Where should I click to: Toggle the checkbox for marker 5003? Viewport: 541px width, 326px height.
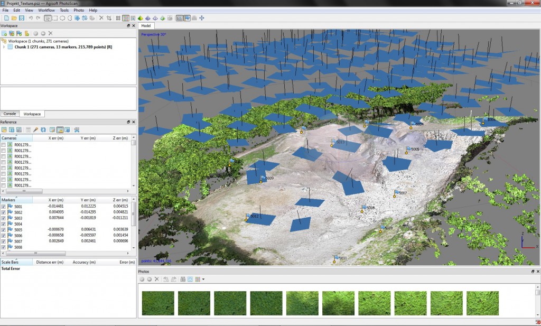click(4, 218)
